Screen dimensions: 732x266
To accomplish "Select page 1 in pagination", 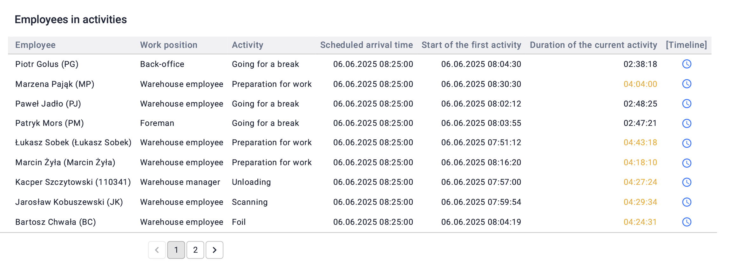I will (x=176, y=250).
